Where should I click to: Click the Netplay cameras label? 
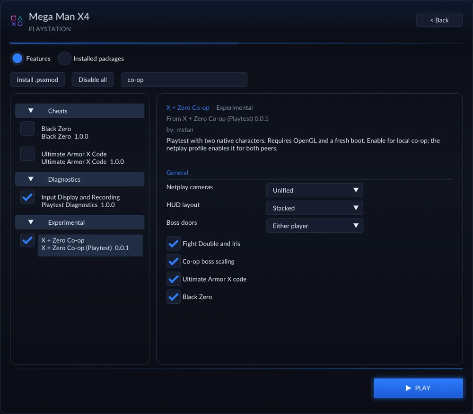click(190, 187)
